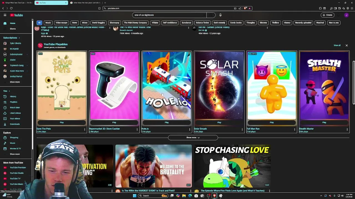Open the Create upload button
This screenshot has height=199, width=355.
pyautogui.click(x=327, y=15)
